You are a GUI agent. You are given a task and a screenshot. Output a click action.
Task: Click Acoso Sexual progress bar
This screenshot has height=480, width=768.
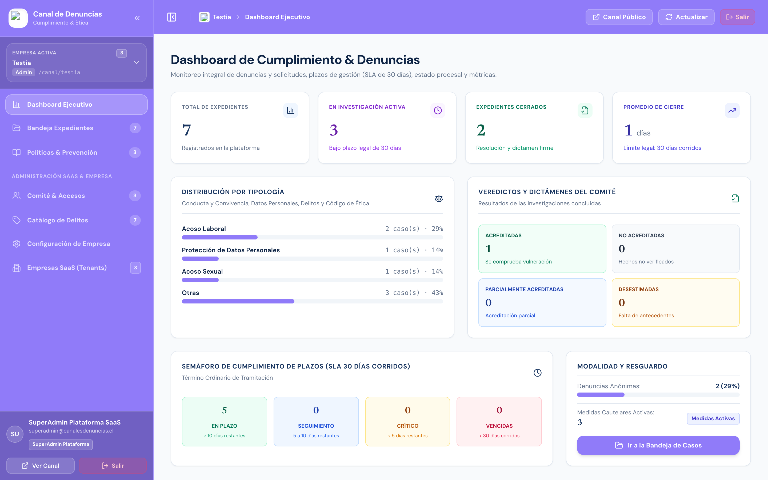coord(312,280)
